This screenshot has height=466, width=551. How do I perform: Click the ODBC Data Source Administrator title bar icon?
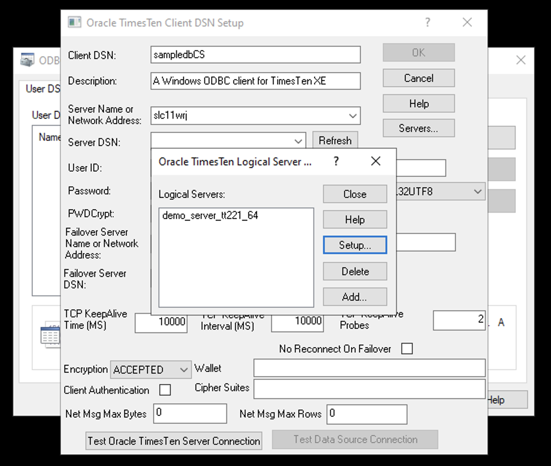[27, 60]
